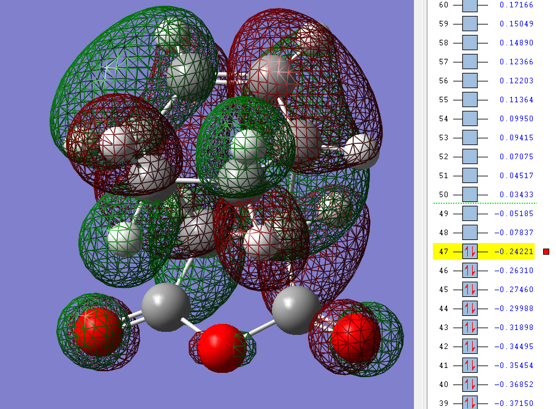The width and height of the screenshot is (556, 409).
Task: Select orbital 55 occupancy box
Action: click(470, 100)
